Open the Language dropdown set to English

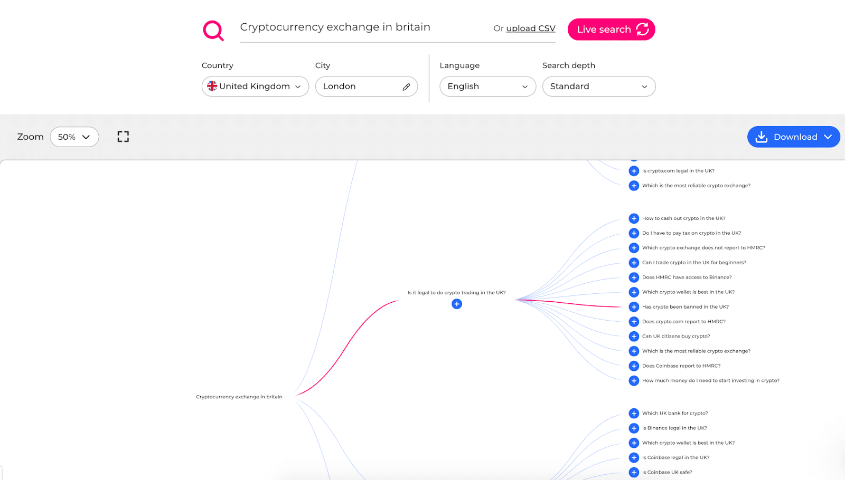click(487, 87)
